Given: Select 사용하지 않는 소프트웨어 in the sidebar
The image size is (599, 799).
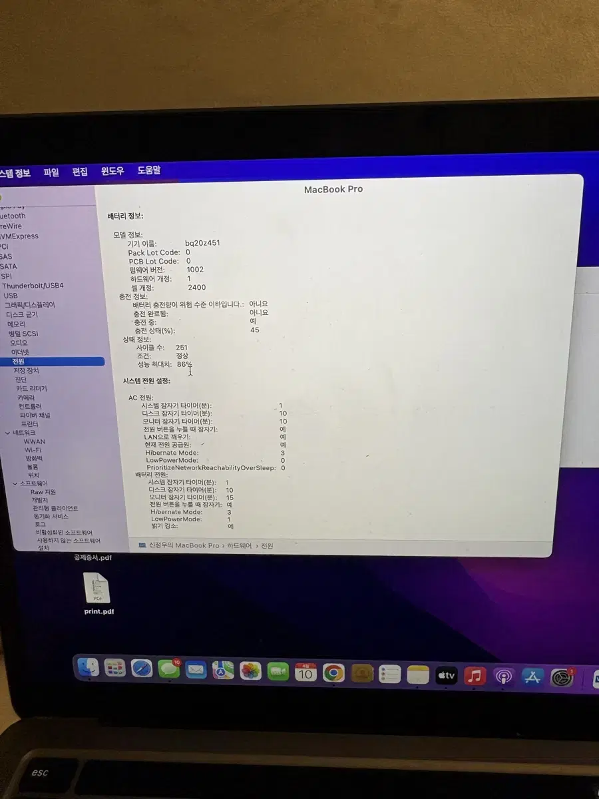Looking at the screenshot, I should point(69,541).
